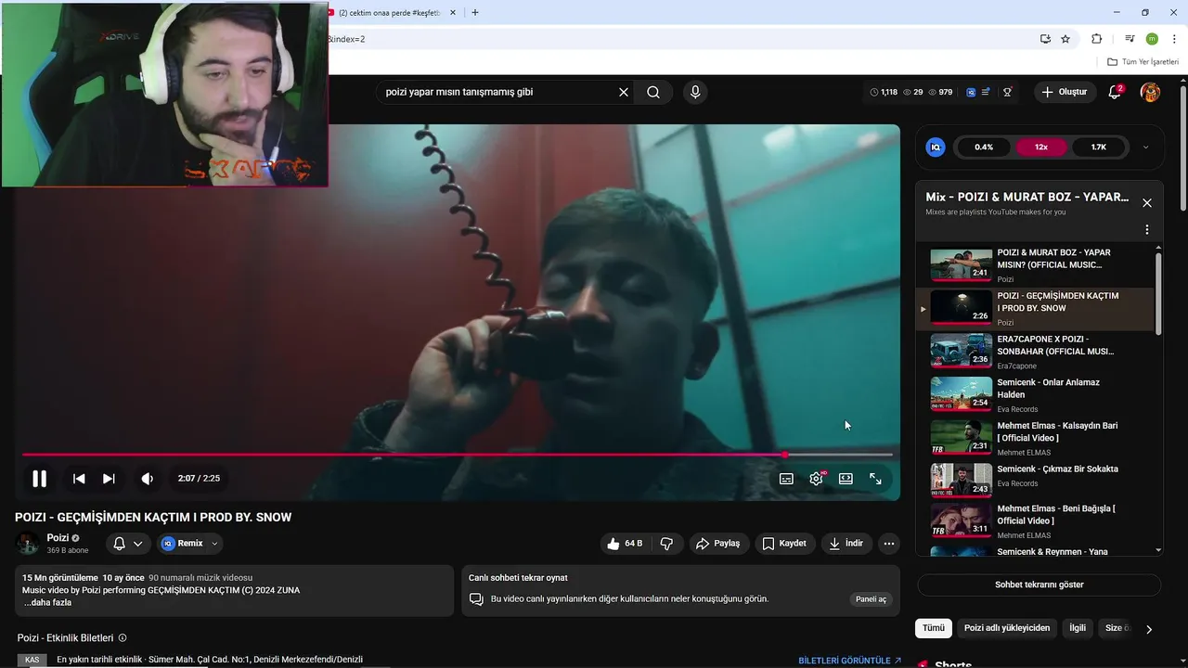Open the extension list icon beside IQ
Screen dimensions: 1188x668
coord(986,92)
